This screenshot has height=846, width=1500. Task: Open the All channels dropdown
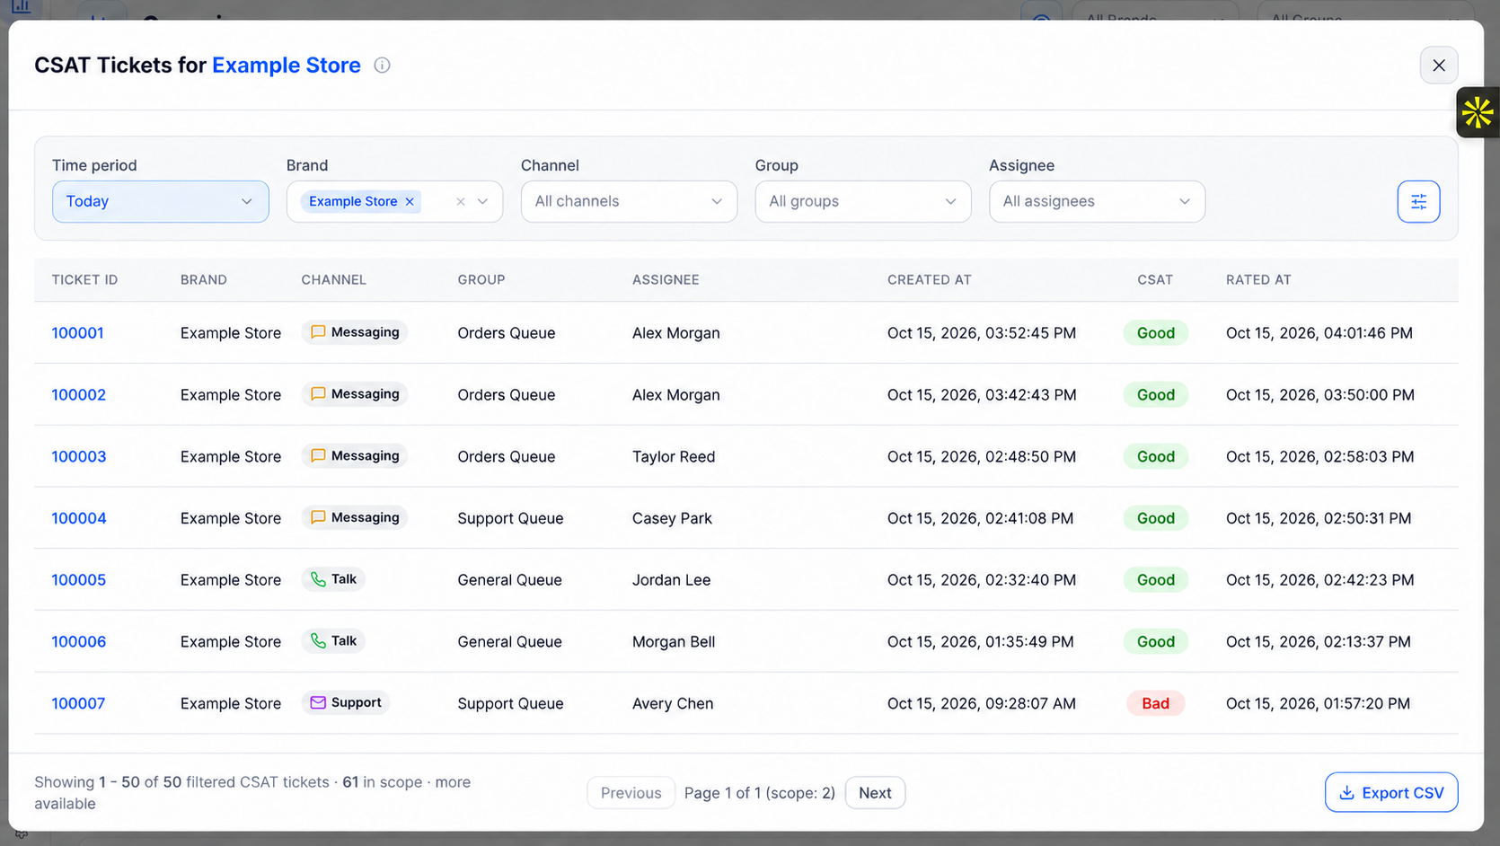629,201
